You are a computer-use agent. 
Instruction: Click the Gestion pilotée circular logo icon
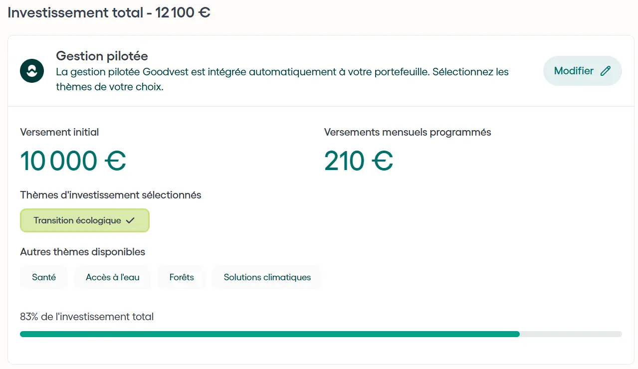pyautogui.click(x=31, y=71)
